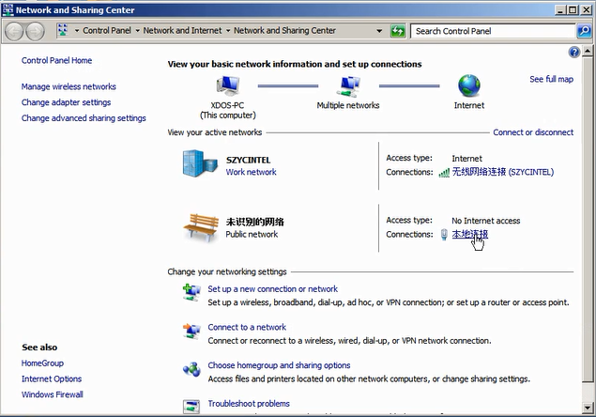Click the 未识别的网络 network name
The width and height of the screenshot is (596, 417).
point(254,223)
